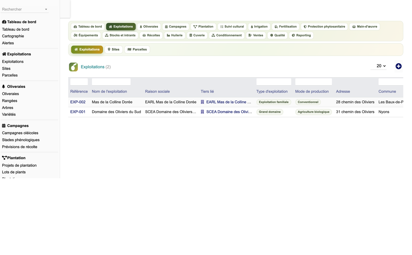
Task: Open Arbres in the sidebar
Action: [8, 108]
